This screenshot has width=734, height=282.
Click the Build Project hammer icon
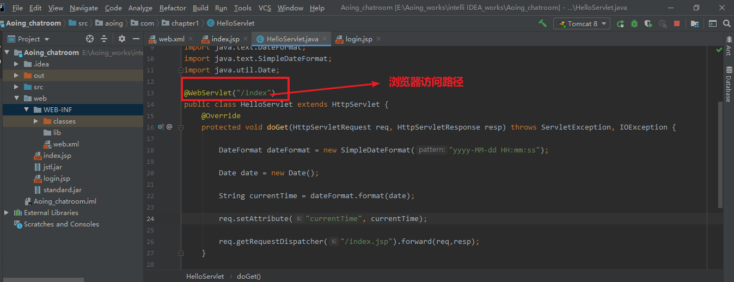click(x=542, y=23)
